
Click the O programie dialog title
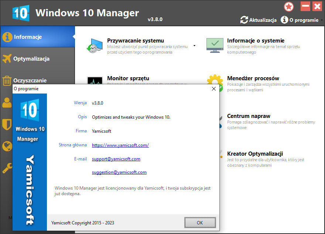click(x=26, y=89)
